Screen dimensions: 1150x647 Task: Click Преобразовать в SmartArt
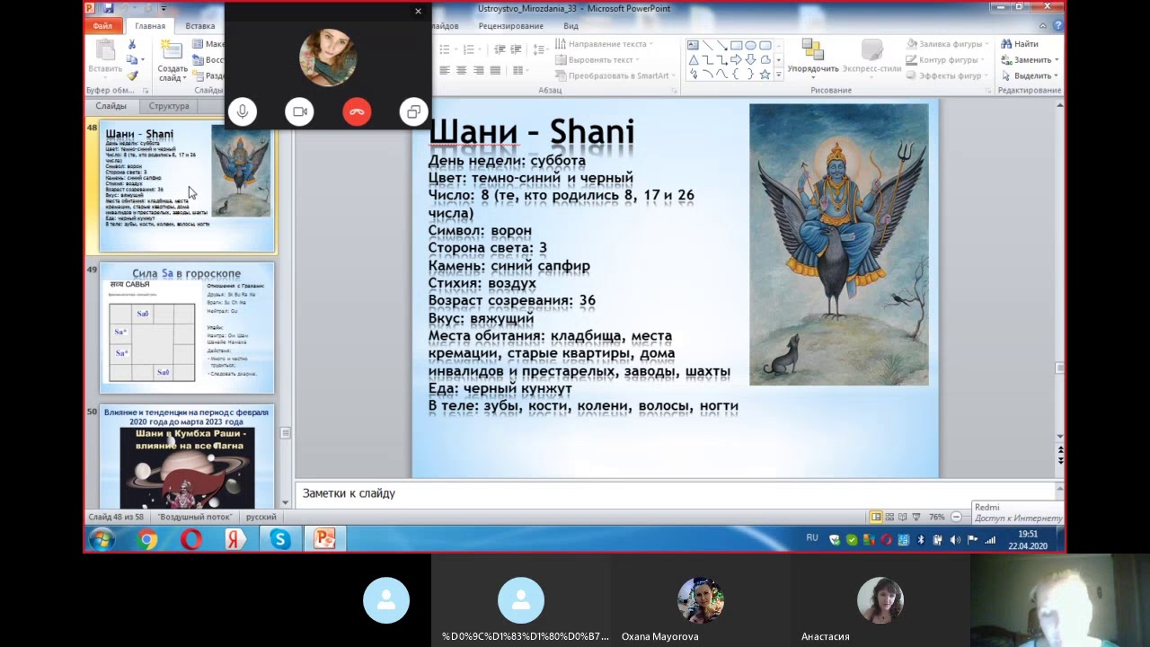[615, 76]
